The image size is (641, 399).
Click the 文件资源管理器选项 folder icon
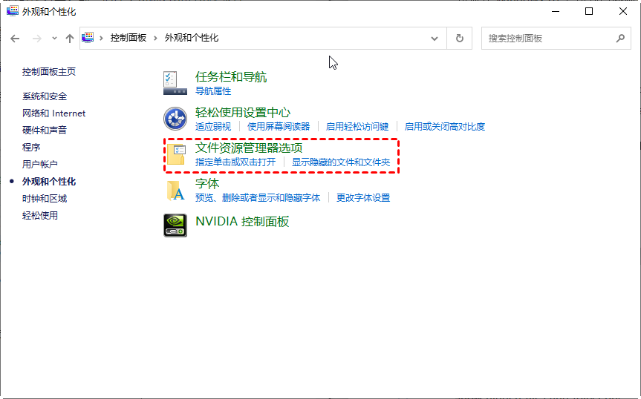176,154
